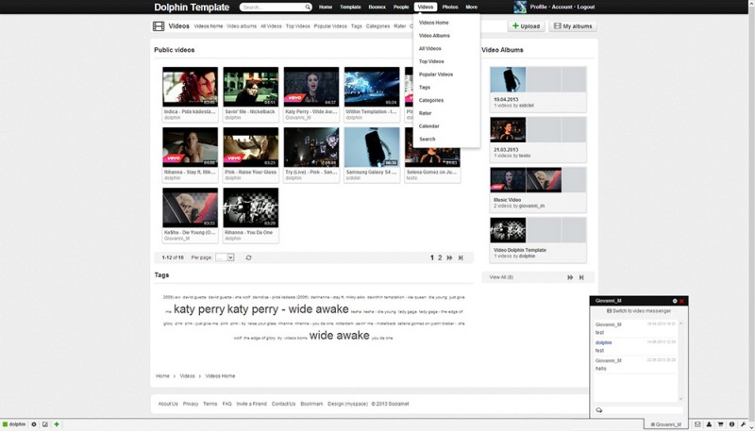Select Categories in Videos dropdown menu
The height and width of the screenshot is (431, 755).
(431, 101)
